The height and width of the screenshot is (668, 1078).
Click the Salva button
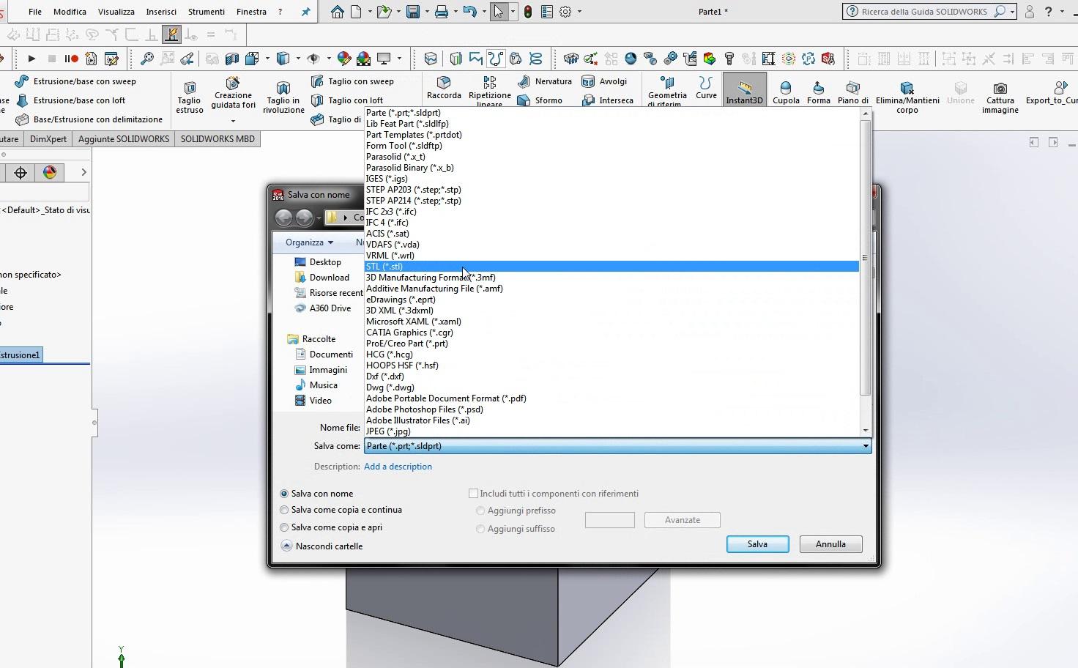point(757,544)
